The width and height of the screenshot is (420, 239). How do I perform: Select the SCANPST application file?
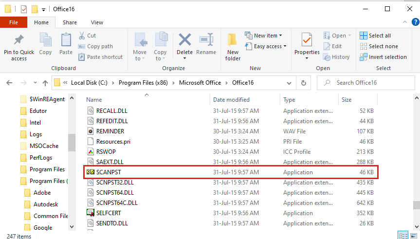click(231, 172)
